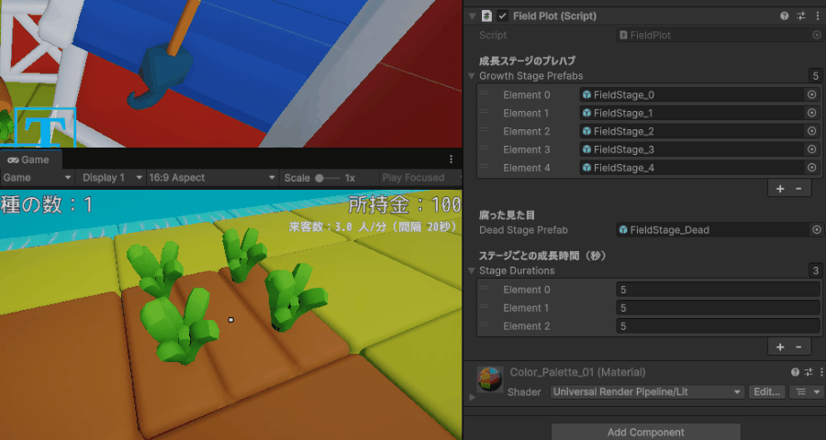Click the Add Component button
The width and height of the screenshot is (826, 440).
pyautogui.click(x=645, y=432)
